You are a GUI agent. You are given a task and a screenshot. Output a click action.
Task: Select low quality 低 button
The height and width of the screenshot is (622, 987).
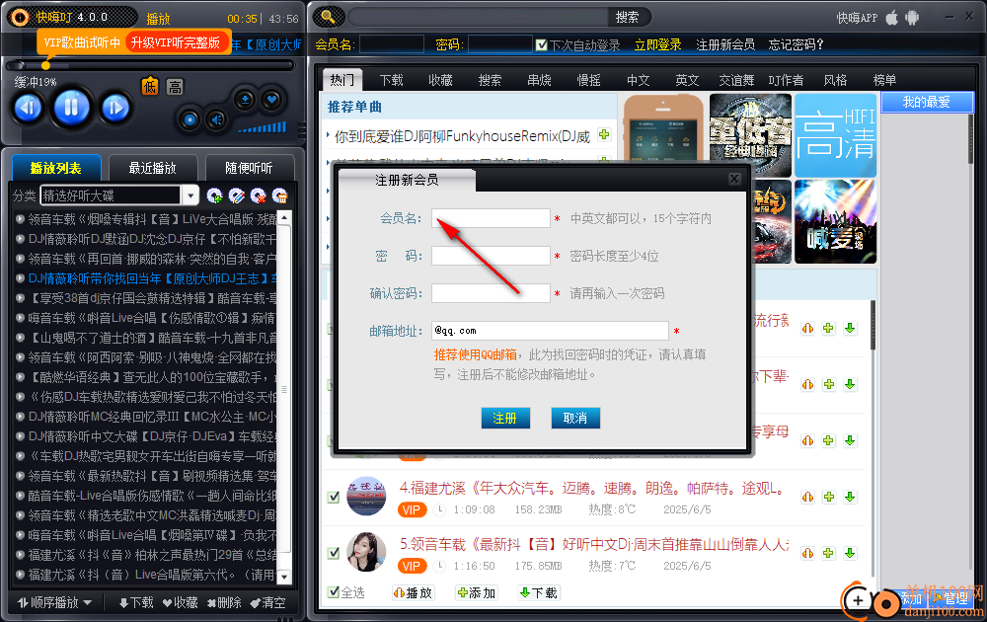tap(150, 86)
